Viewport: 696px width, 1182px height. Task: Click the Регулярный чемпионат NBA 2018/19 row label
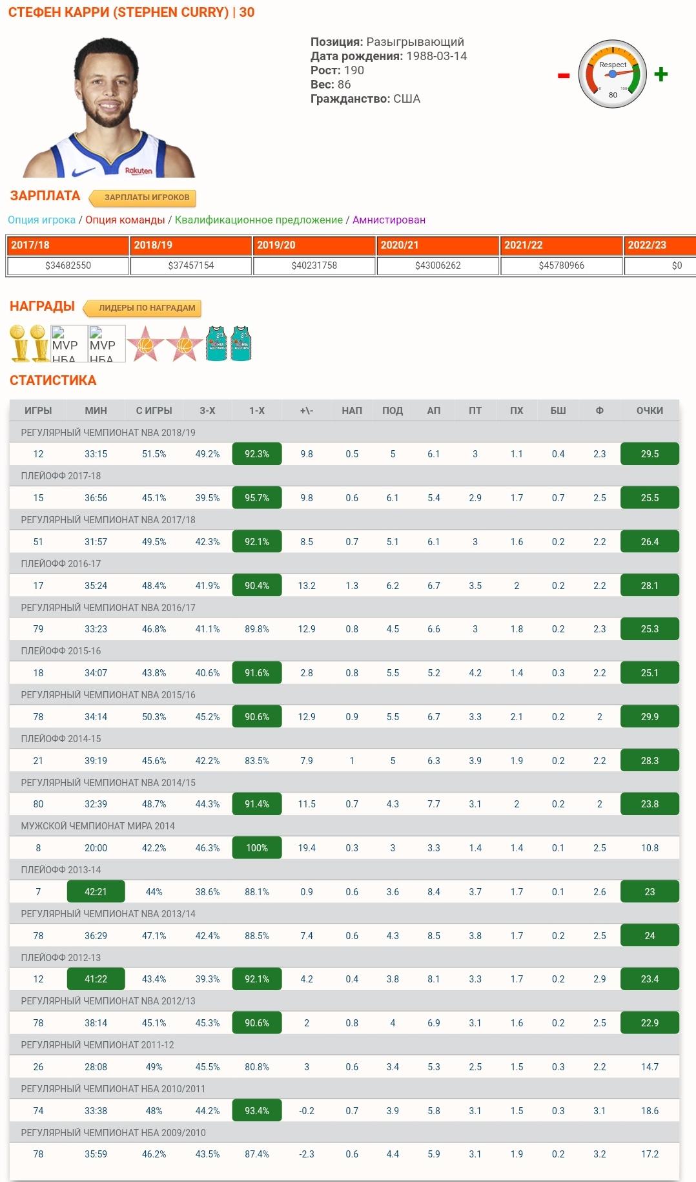coord(108,433)
